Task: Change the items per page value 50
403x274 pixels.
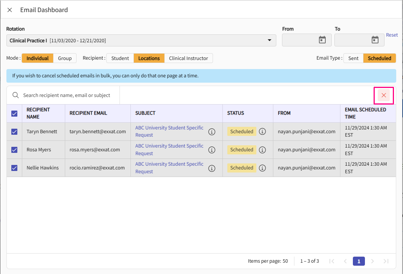Action: 285,261
